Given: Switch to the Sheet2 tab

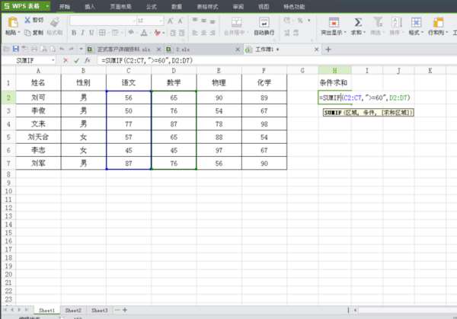Looking at the screenshot, I should 73,311.
